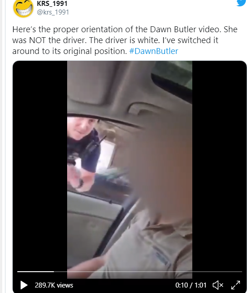This screenshot has width=249, height=293.
Task: Click the word "NOT" in the tweet text
Action: [x=37, y=40]
